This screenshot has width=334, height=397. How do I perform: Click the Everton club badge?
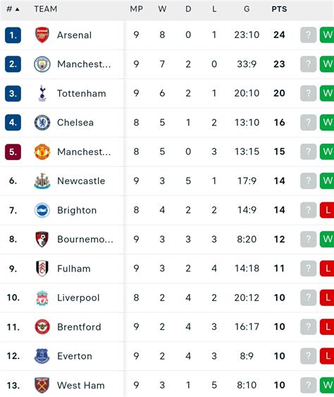click(42, 356)
